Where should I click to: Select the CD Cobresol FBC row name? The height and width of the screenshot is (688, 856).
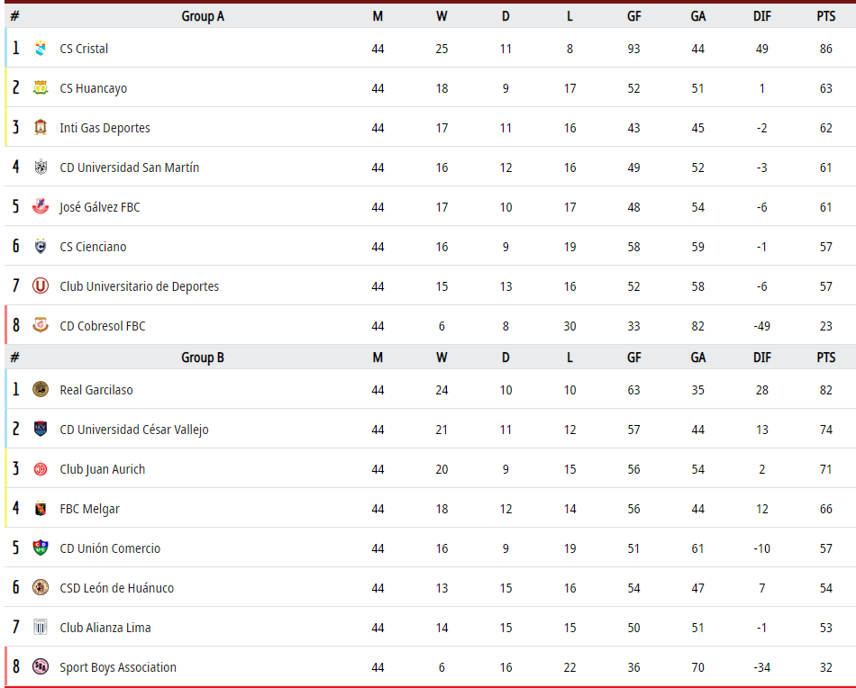[103, 326]
